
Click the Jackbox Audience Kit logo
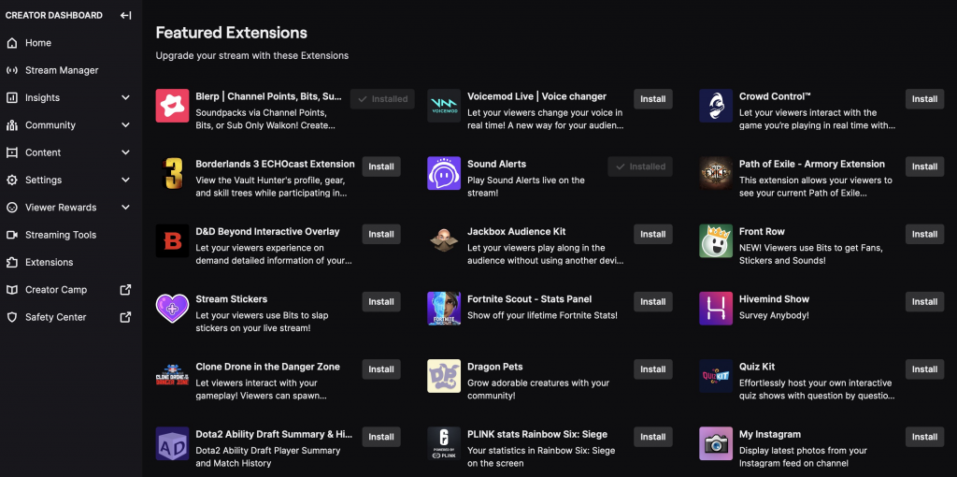[x=444, y=240]
